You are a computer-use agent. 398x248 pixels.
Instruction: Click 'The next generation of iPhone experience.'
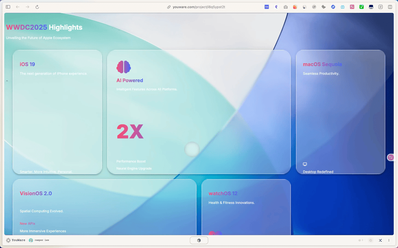(x=53, y=74)
